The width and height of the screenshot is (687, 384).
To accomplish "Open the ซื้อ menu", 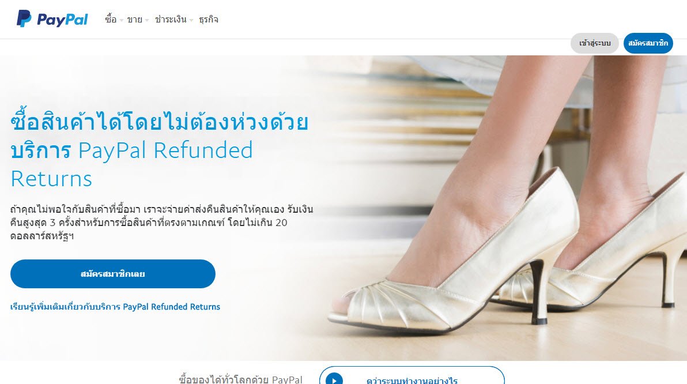I will coord(111,19).
